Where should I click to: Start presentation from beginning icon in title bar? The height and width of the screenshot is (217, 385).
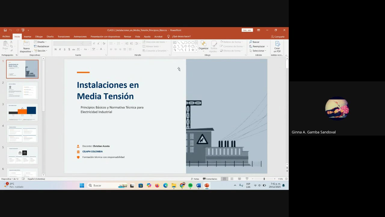click(x=23, y=30)
